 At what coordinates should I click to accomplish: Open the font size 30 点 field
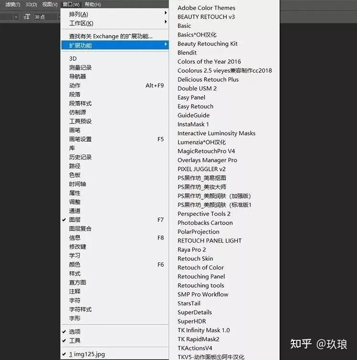(x=47, y=17)
